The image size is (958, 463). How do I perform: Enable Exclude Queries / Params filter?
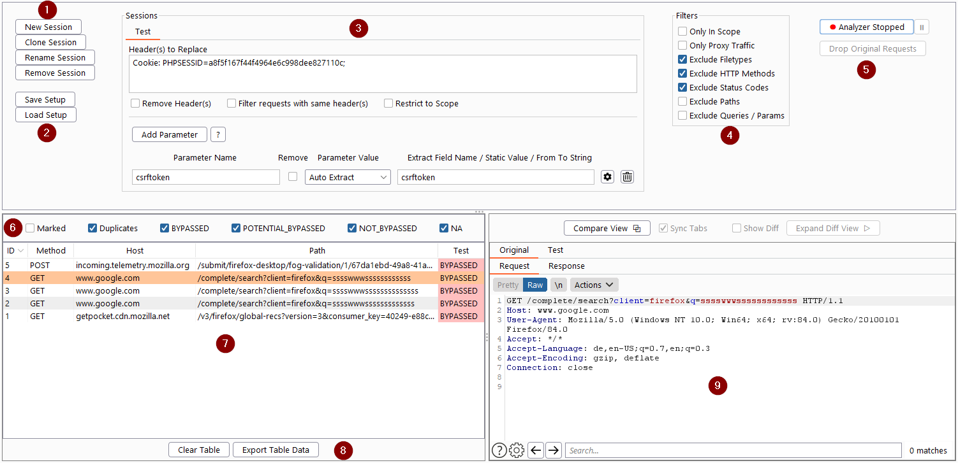[682, 115]
